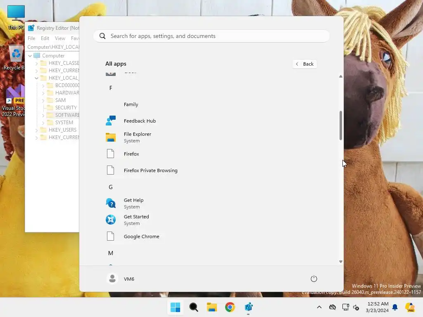The image size is (423, 317).
Task: Click the power button icon
Action: point(314,279)
